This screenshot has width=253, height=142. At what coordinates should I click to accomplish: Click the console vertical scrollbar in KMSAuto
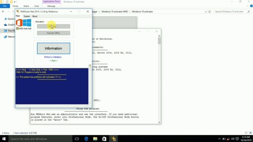tap(90, 86)
